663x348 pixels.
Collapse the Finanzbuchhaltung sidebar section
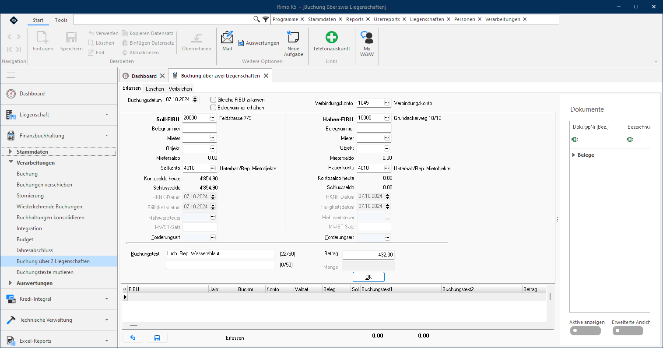coord(59,136)
